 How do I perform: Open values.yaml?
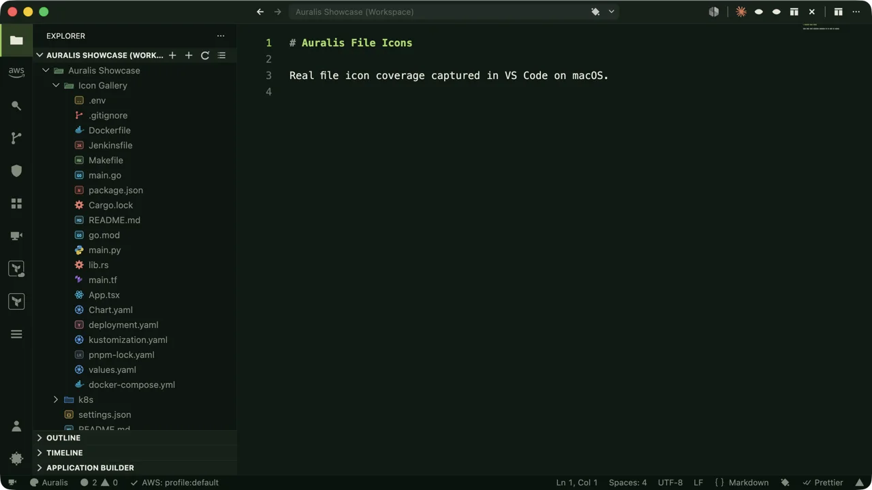135,370
